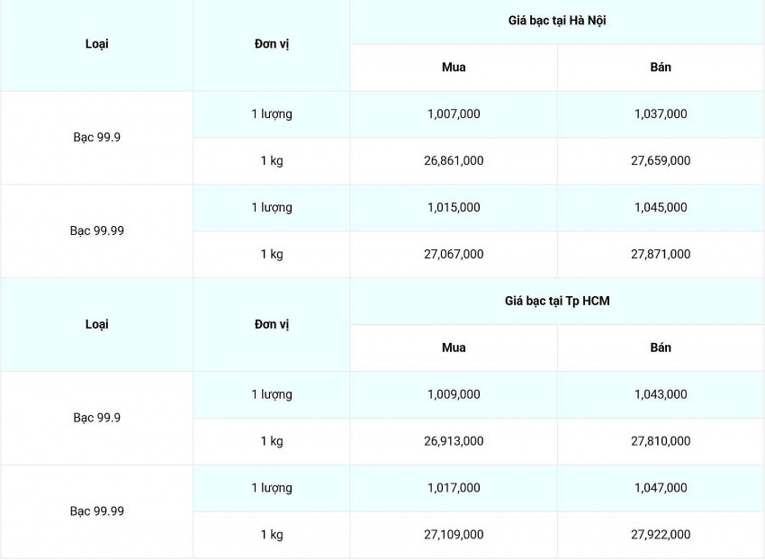This screenshot has height=560, width=765.
Task: Select the Hà Nội Mua column header
Action: (454, 67)
